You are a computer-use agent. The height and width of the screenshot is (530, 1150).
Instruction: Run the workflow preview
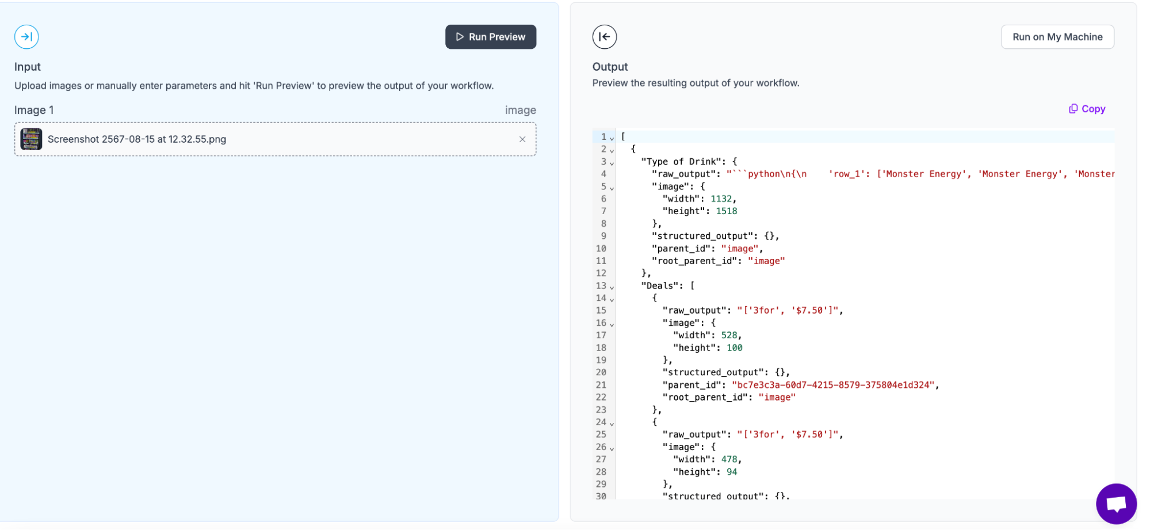[491, 37]
